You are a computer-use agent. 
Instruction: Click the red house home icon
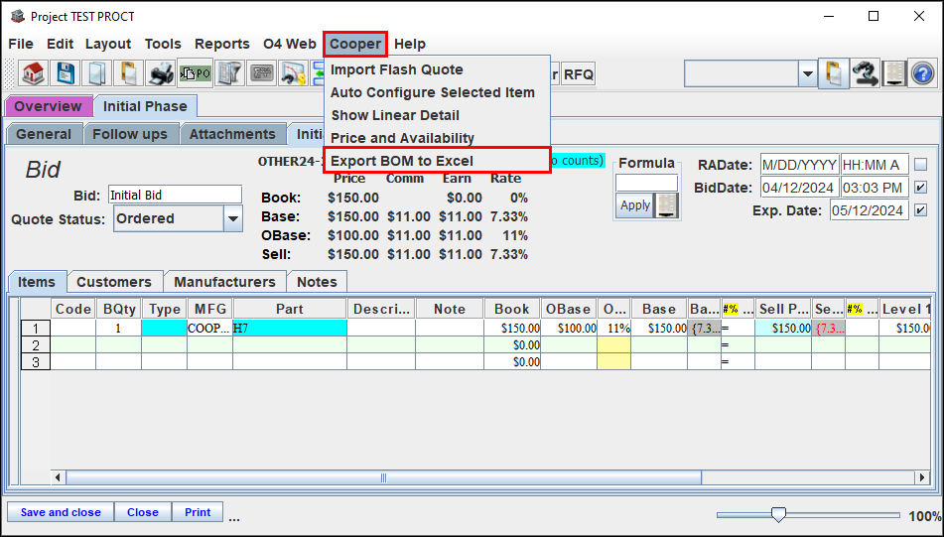[x=33, y=73]
